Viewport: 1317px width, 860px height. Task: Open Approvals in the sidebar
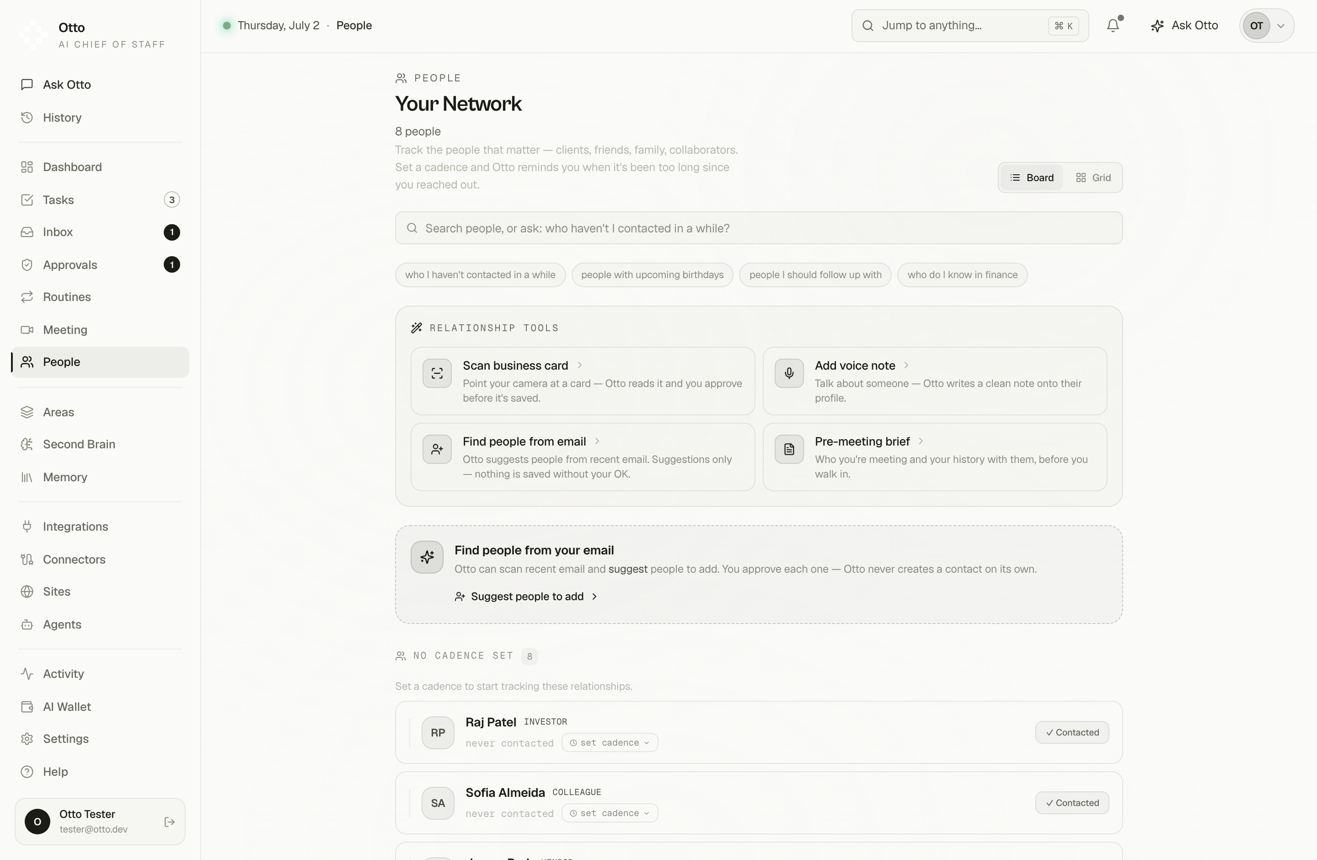(x=100, y=264)
